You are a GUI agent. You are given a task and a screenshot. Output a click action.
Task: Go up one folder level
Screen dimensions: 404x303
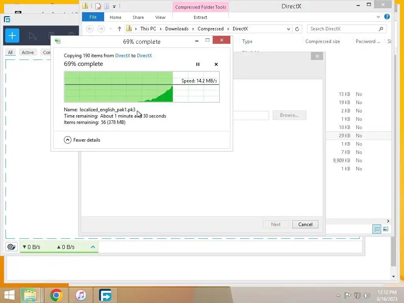click(119, 29)
